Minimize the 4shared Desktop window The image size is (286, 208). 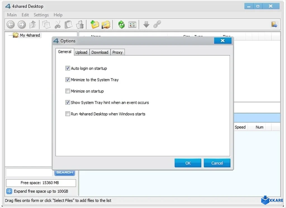pos(249,6)
